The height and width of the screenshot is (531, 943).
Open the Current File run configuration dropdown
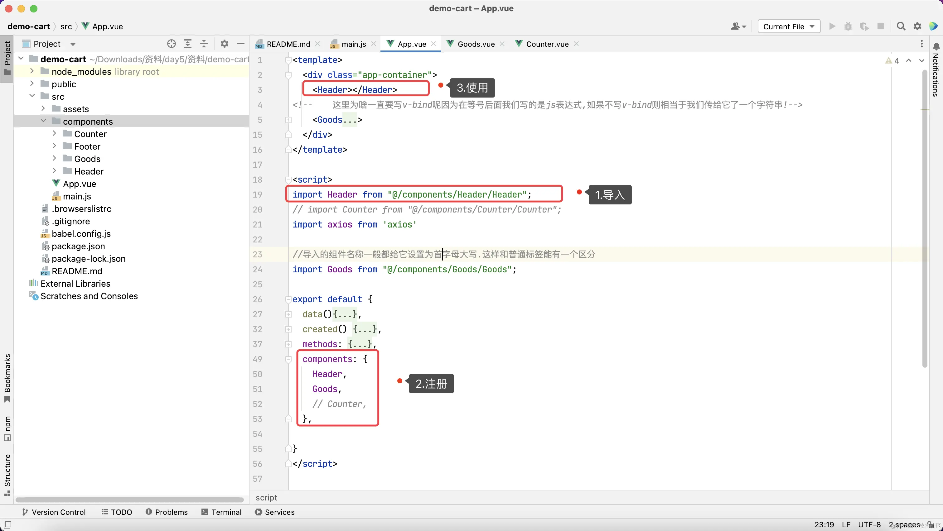tap(789, 26)
